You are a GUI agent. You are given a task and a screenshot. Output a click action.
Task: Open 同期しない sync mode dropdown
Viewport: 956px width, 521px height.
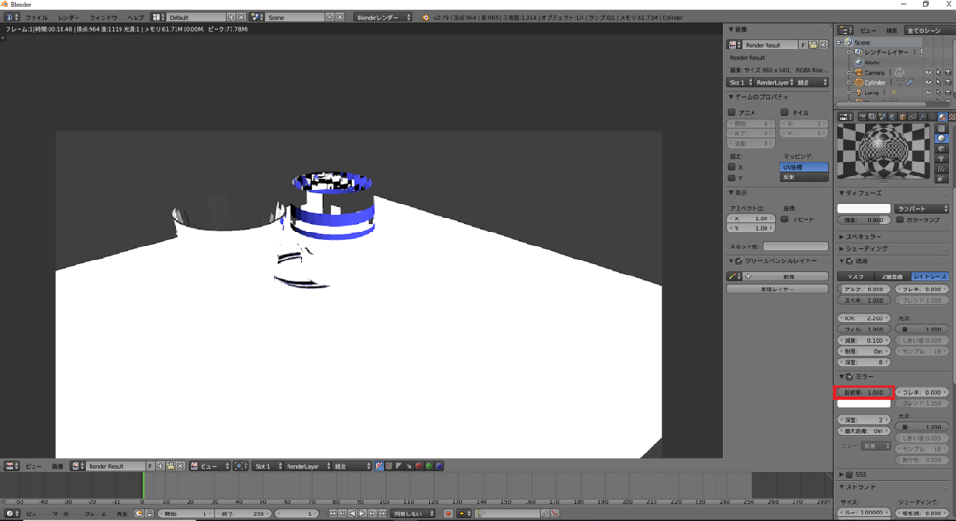[413, 514]
